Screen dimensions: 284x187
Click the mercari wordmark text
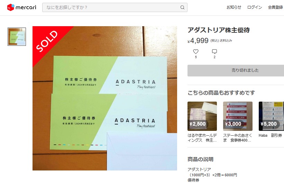pyautogui.click(x=26, y=7)
